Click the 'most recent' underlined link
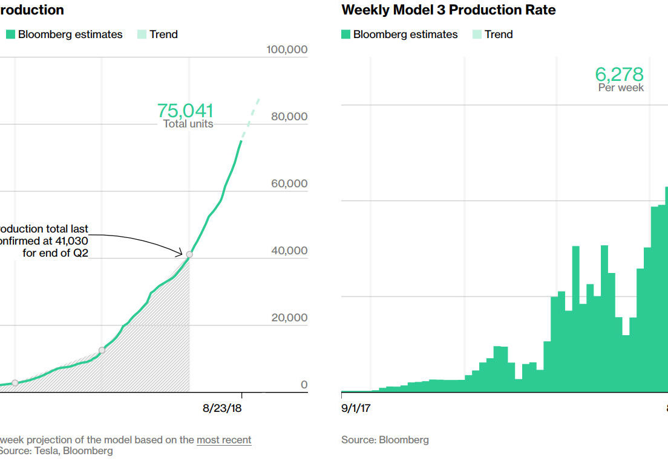 pyautogui.click(x=224, y=440)
